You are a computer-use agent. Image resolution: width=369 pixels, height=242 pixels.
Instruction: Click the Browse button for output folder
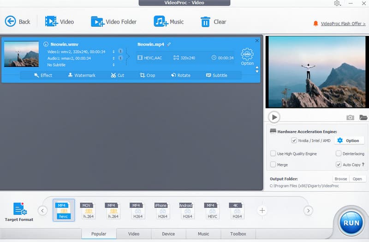(340, 179)
